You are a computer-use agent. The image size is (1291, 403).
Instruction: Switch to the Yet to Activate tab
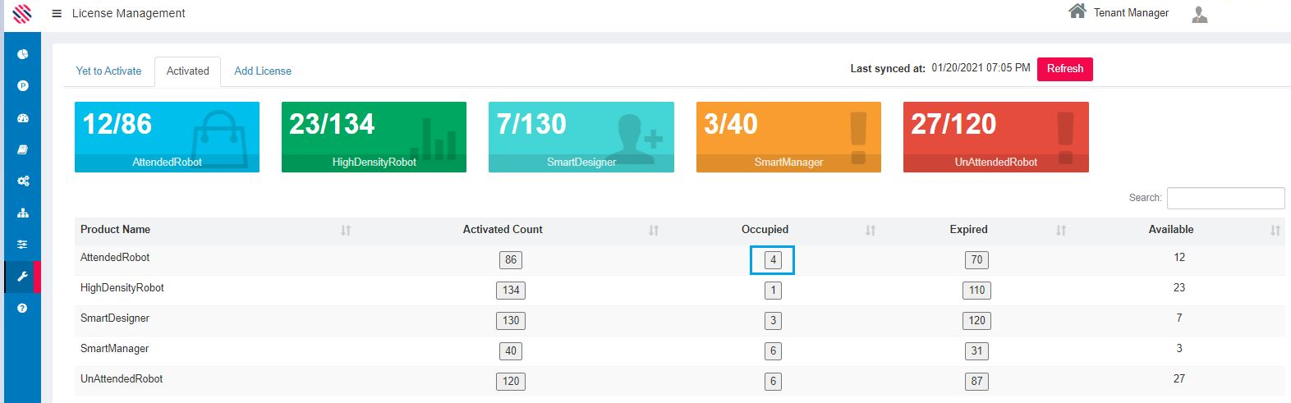pyautogui.click(x=108, y=71)
